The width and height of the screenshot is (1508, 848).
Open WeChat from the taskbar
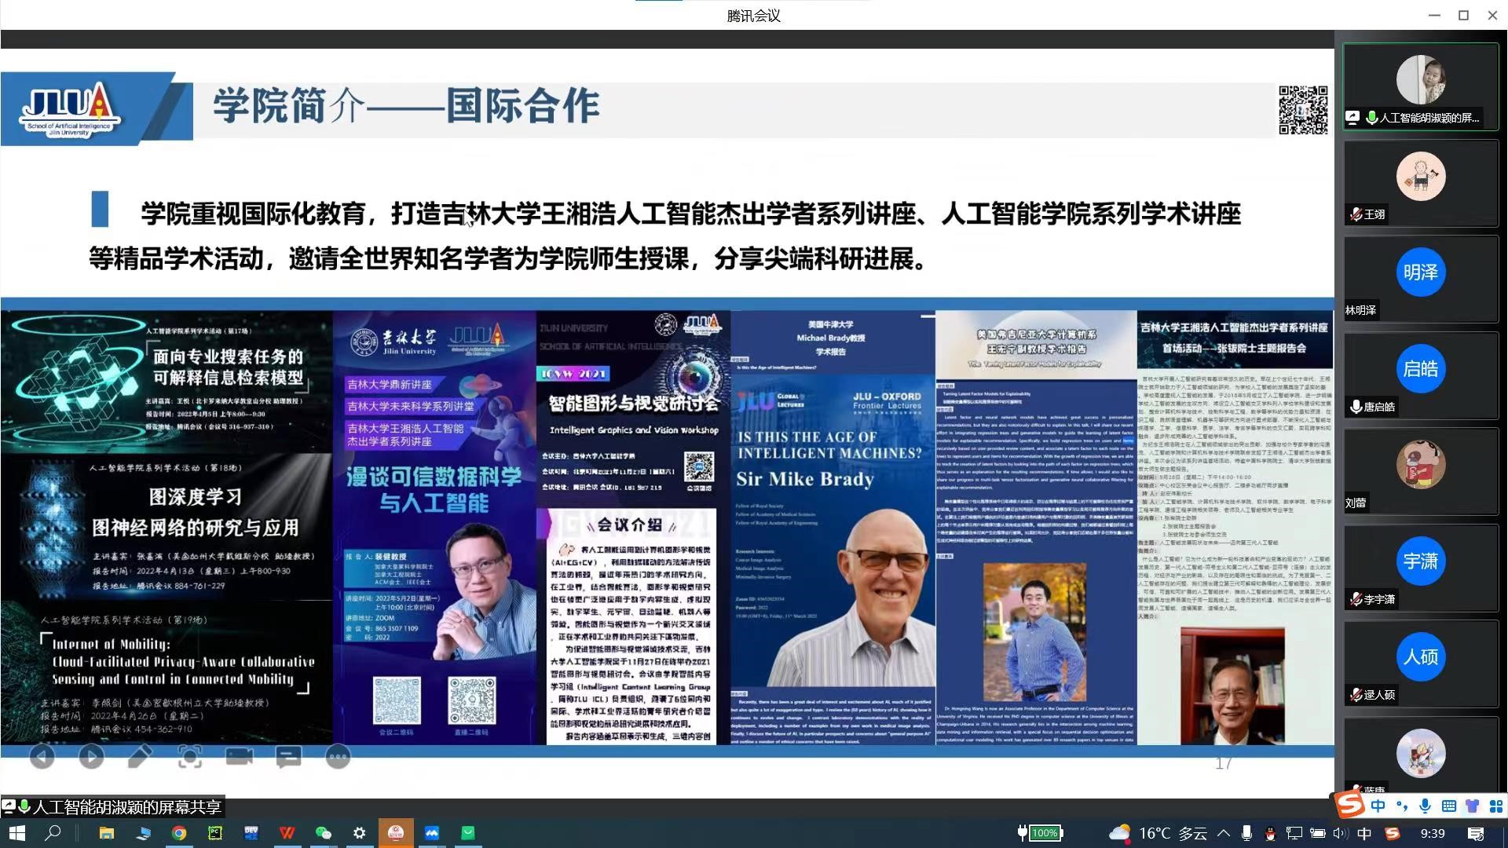[x=323, y=833]
